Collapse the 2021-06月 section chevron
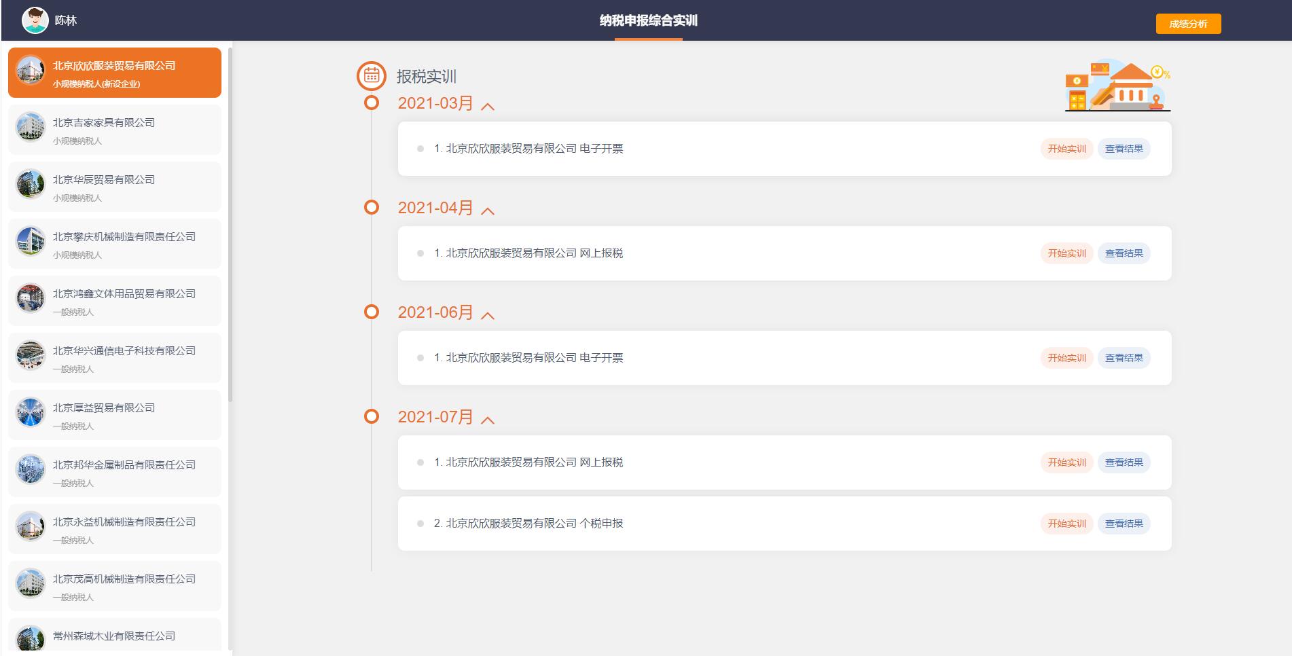This screenshot has height=656, width=1292. (x=488, y=315)
